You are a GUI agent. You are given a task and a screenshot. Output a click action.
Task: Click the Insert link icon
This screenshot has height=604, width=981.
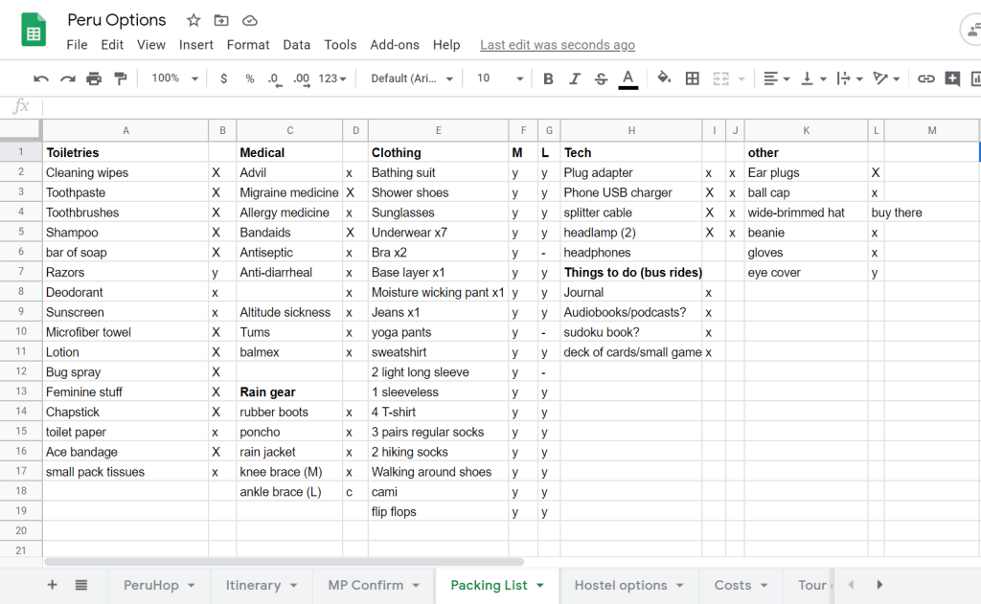925,78
